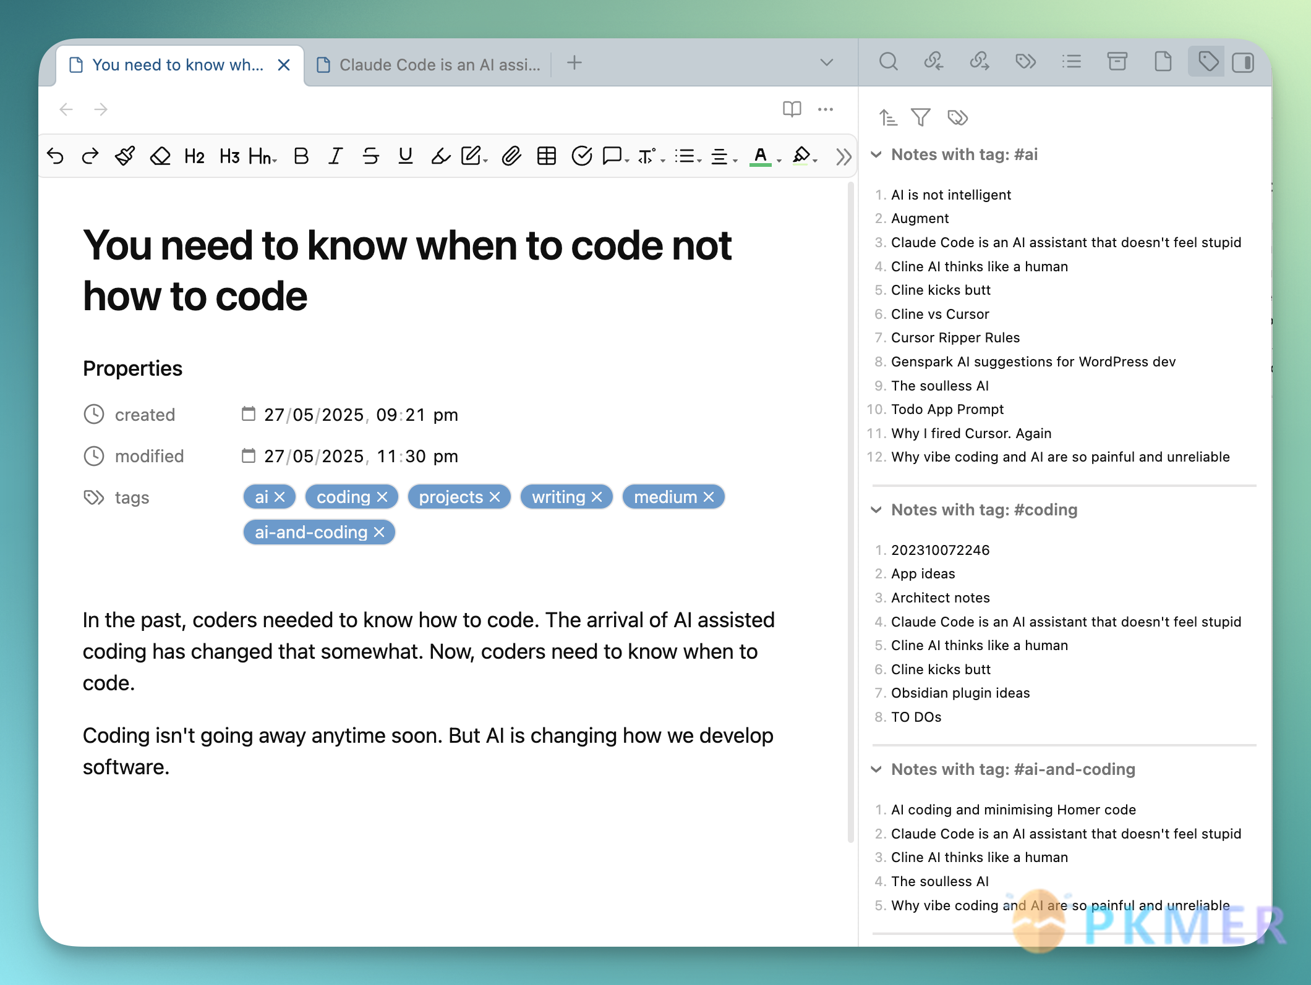Open 'Cursor Ripper Rules' note link
Screen dimensions: 1311x985
point(955,337)
